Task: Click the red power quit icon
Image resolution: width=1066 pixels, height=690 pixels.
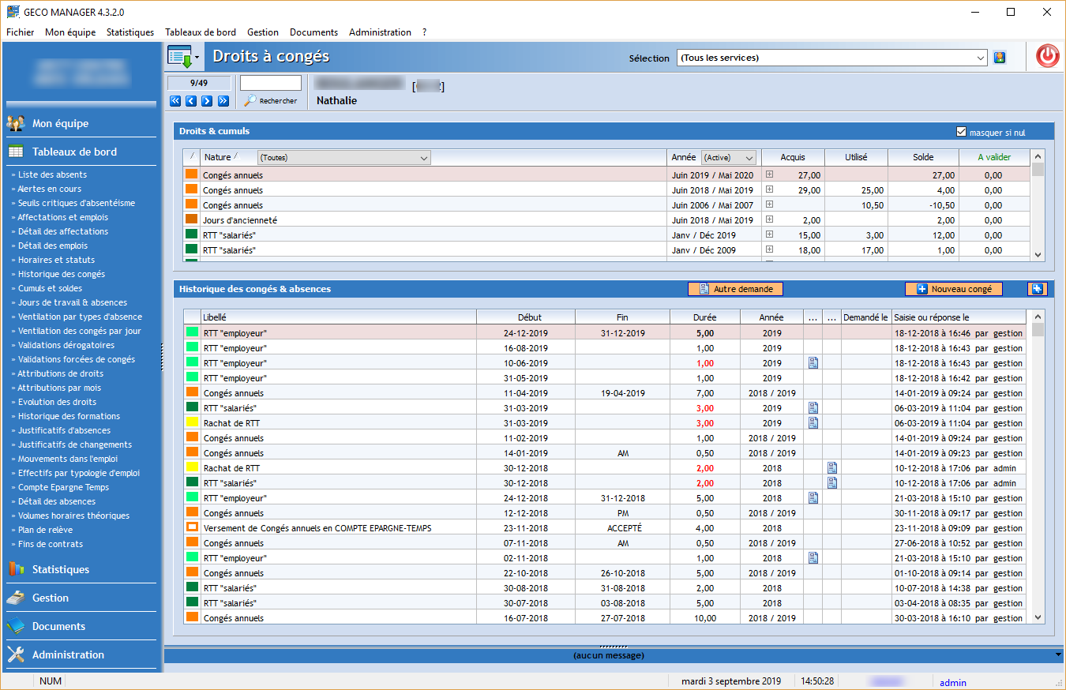Action: 1047,56
